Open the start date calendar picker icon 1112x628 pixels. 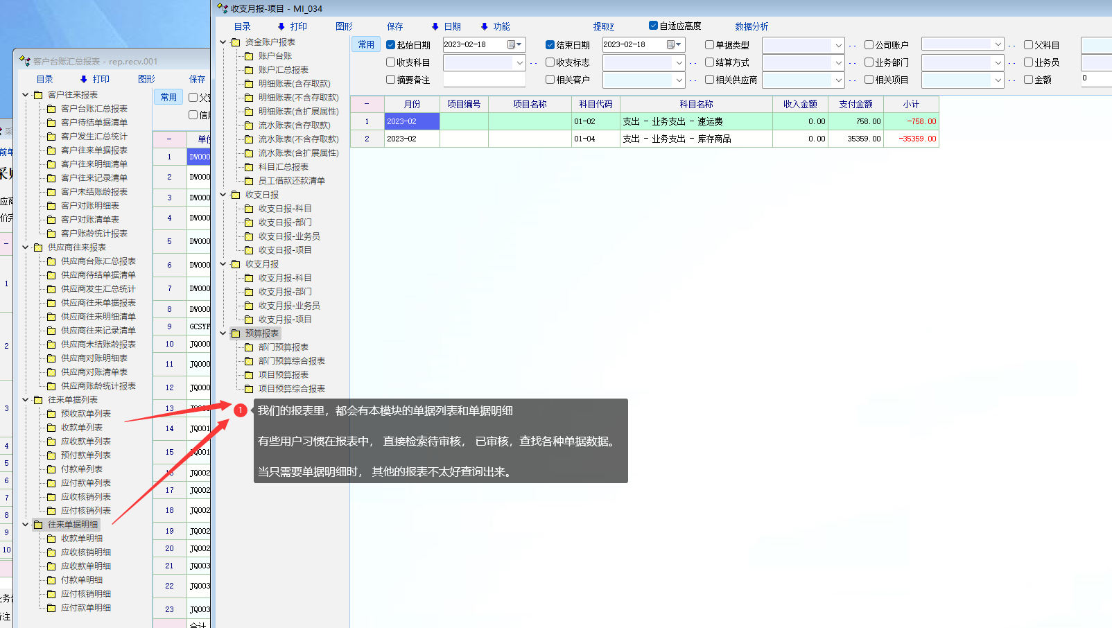512,45
